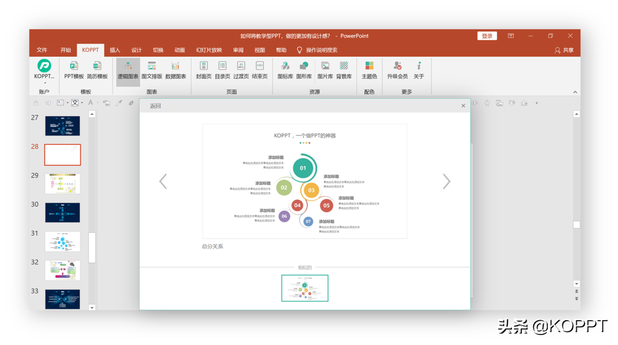This screenshot has width=618, height=345.
Task: Open the text box dropdown arrow in quick toolbar
Action: point(67,103)
